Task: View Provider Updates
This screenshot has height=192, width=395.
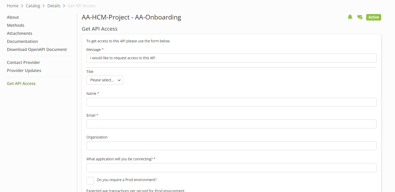Action: click(24, 70)
